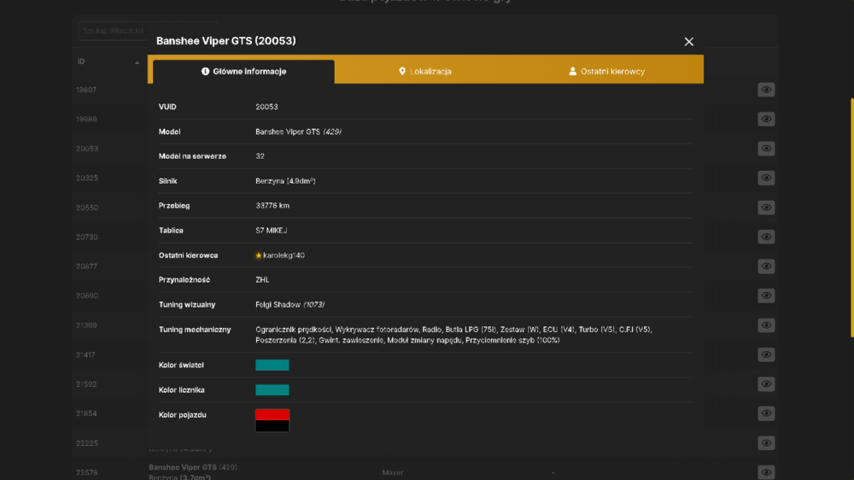Click the eye icon for vehicle 21854

pos(766,413)
